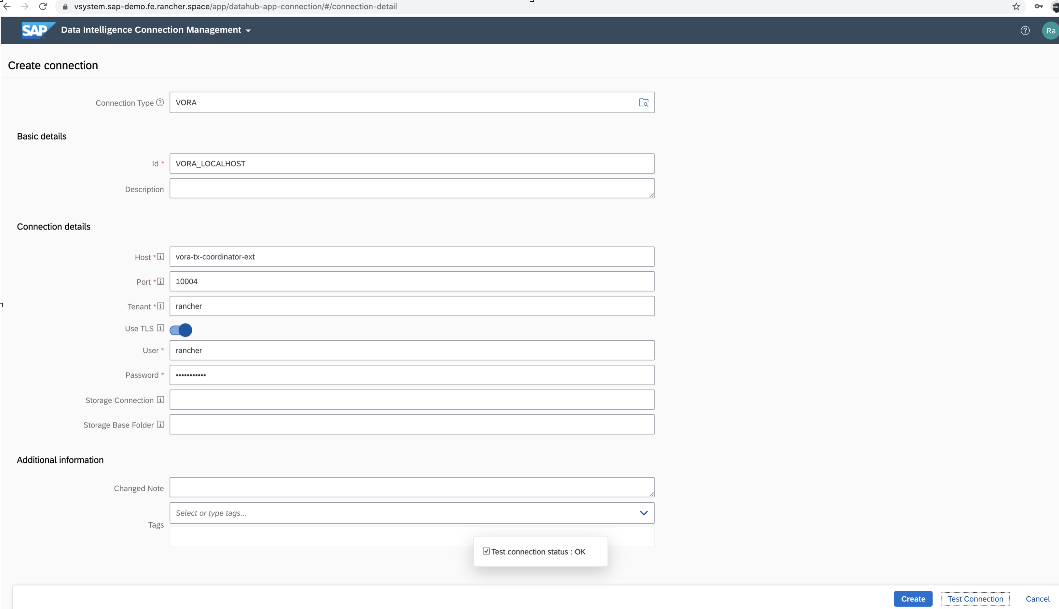Screen dimensions: 1059x609
Task: Click the Tenant field info icon
Action: tap(160, 306)
